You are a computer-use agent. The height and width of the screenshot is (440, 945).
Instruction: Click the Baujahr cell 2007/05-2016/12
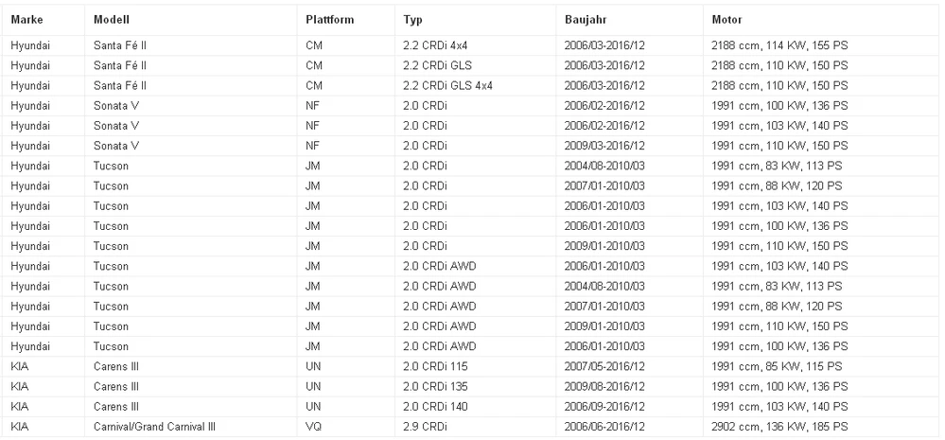[604, 366]
